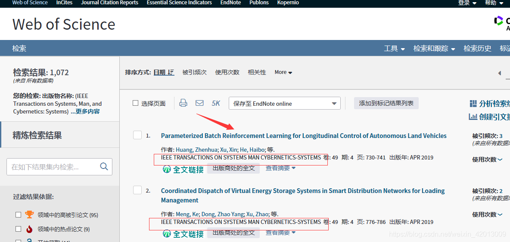Open full text link for result 1
The height and width of the screenshot is (242, 510).
tap(183, 169)
